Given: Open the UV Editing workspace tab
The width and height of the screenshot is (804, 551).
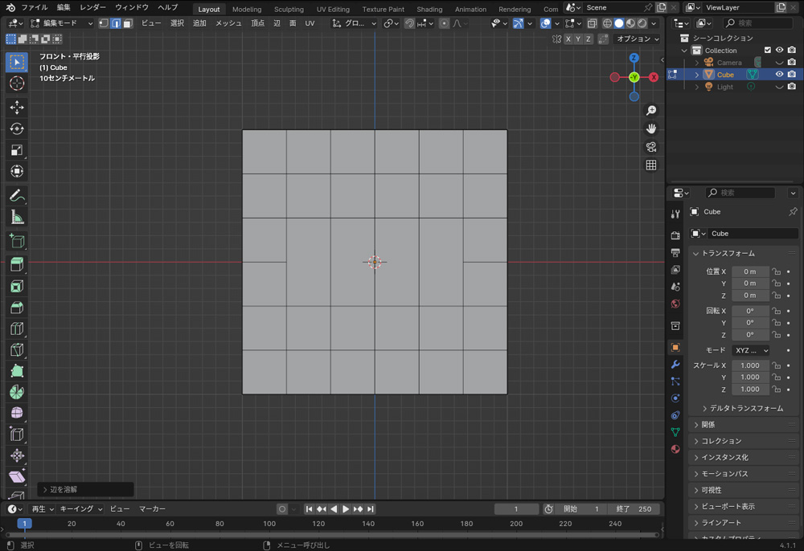Looking at the screenshot, I should (333, 9).
